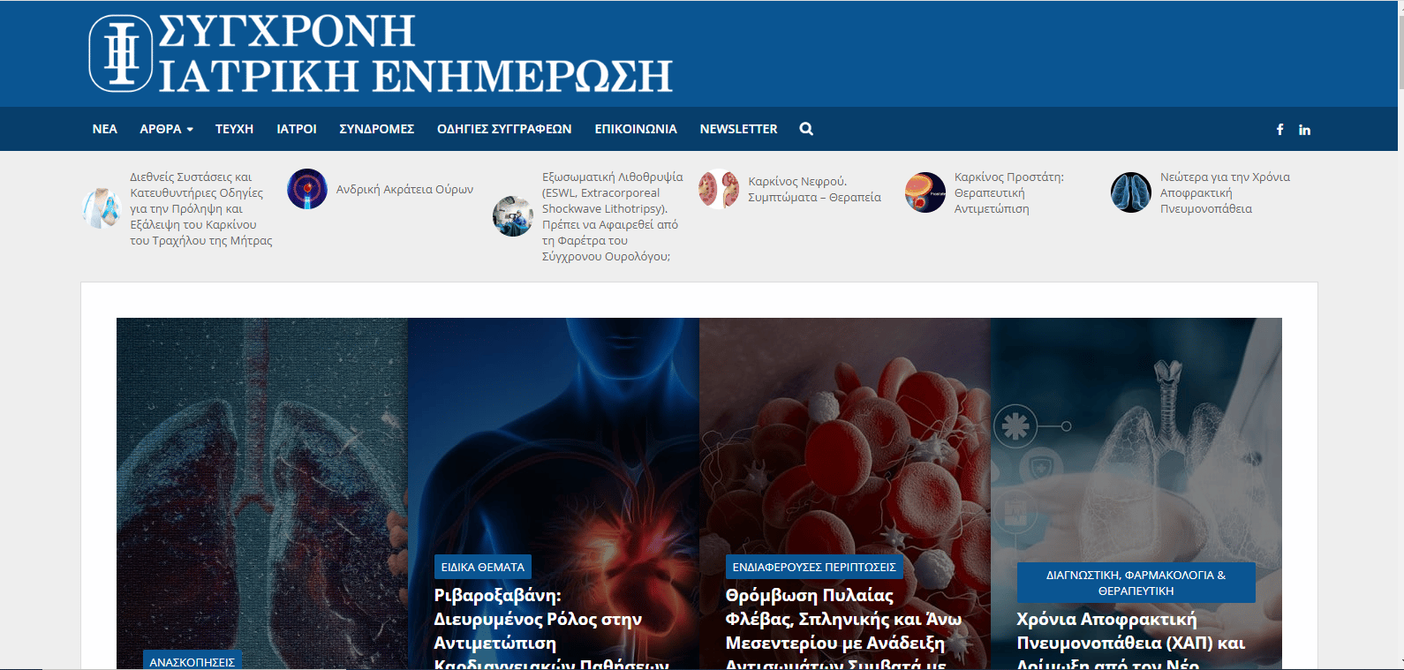This screenshot has width=1404, height=670.
Task: Click the magnifier search icon in navbar
Action: click(806, 129)
